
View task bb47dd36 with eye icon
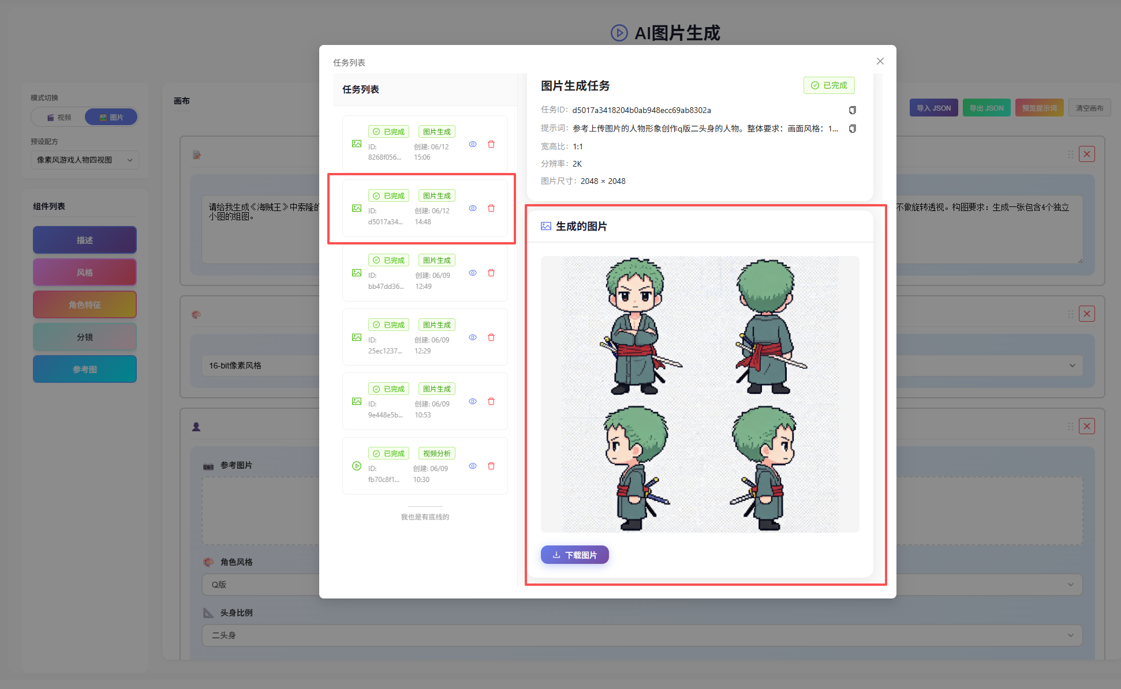tap(473, 273)
